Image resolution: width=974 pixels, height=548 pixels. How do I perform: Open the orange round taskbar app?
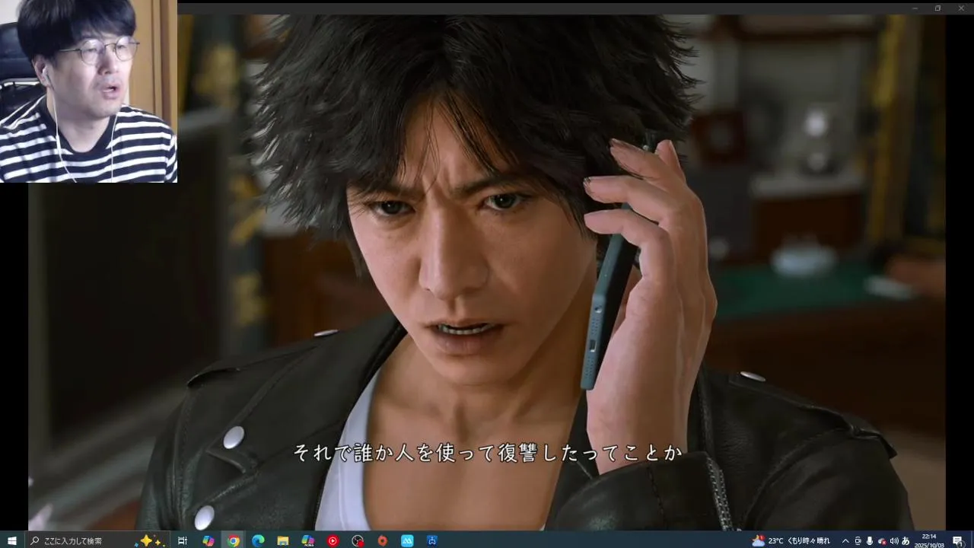pyautogui.click(x=383, y=540)
